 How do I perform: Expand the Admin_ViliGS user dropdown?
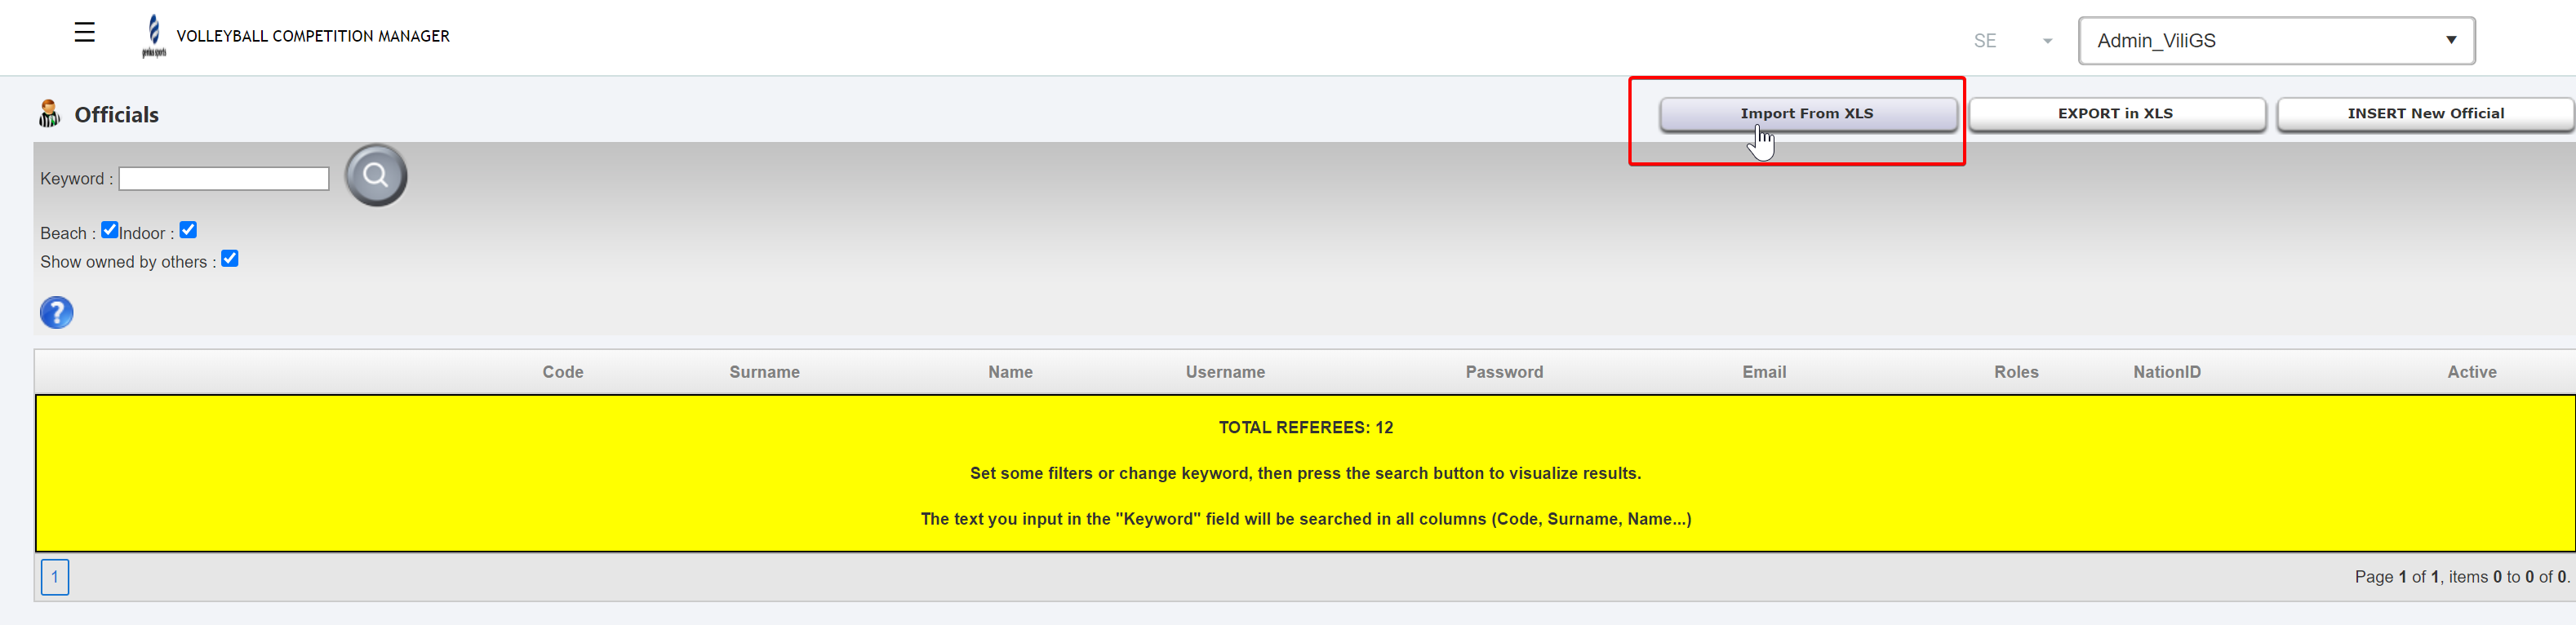tap(2276, 41)
